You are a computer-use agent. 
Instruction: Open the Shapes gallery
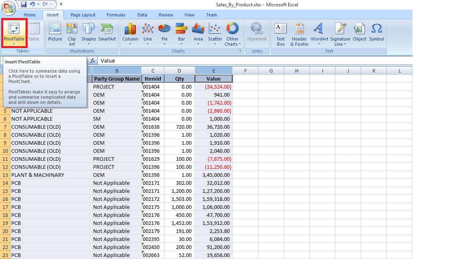click(x=89, y=34)
